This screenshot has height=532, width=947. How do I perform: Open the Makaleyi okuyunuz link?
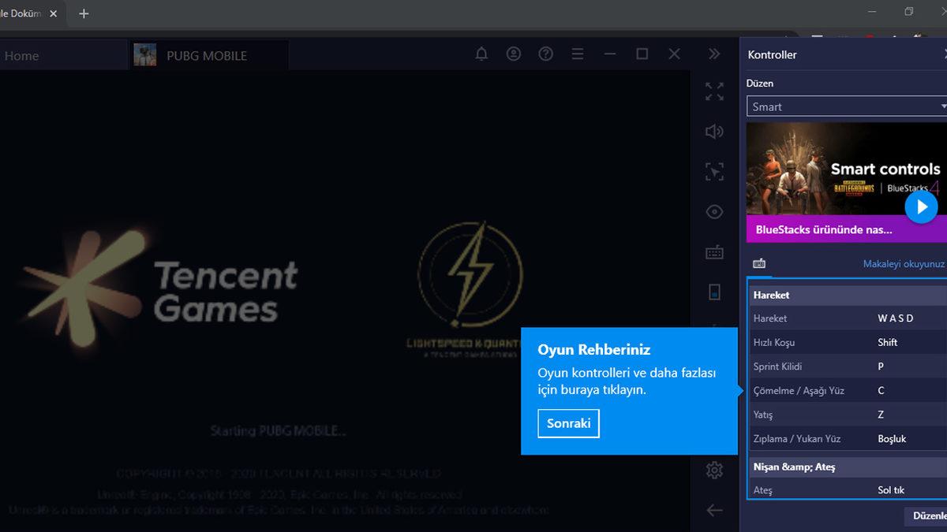[x=903, y=263]
